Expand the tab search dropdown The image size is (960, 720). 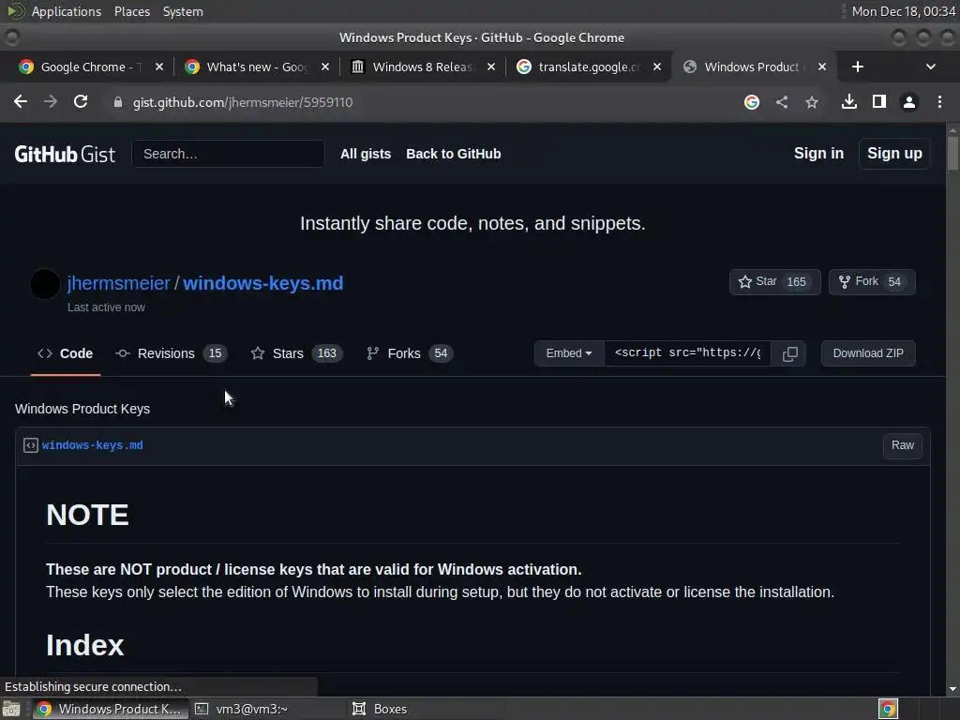tap(931, 67)
